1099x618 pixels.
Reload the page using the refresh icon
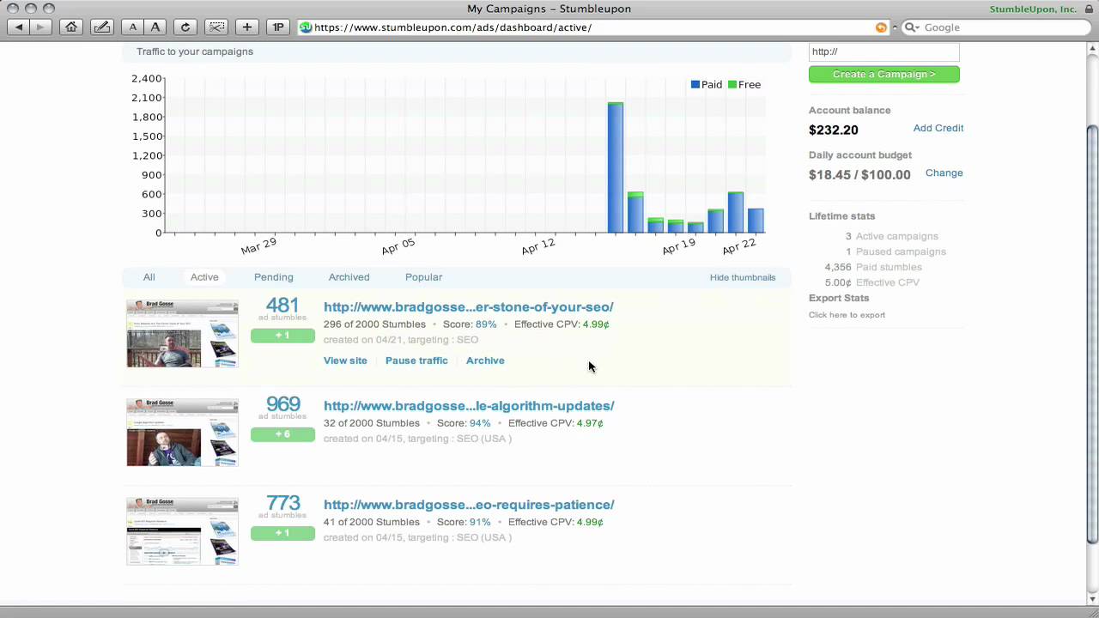(x=185, y=27)
